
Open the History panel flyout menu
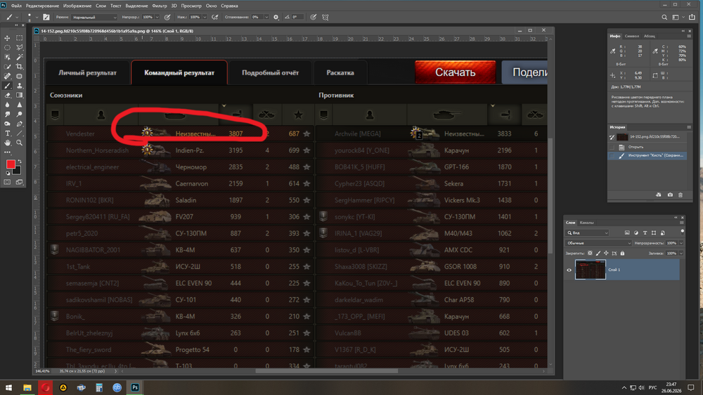(689, 127)
